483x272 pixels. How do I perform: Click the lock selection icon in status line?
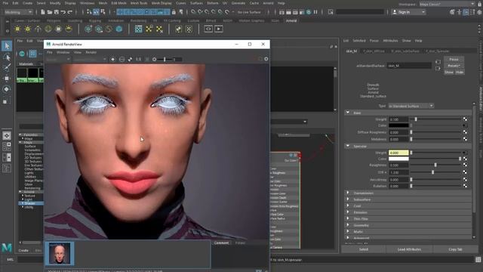pos(174,12)
